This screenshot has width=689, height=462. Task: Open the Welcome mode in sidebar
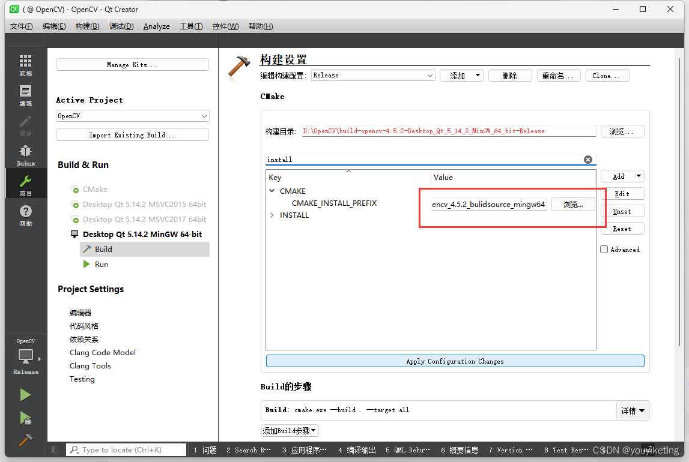(25, 65)
